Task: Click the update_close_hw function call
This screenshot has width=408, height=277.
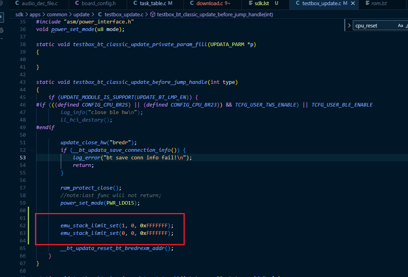Action: click(83, 143)
